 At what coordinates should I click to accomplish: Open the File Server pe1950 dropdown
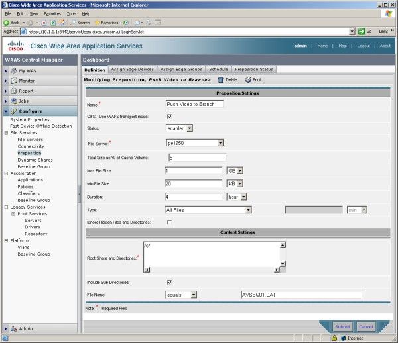(x=194, y=143)
